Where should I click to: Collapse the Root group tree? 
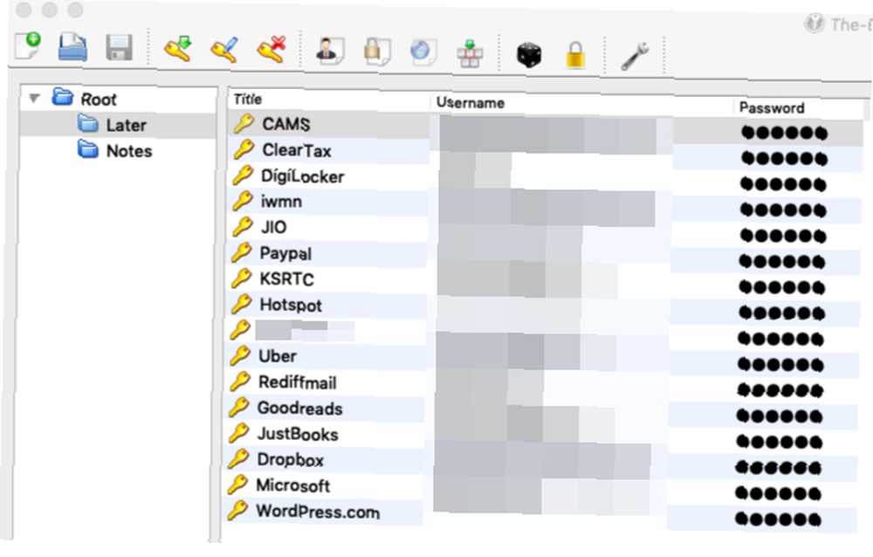coord(34,99)
